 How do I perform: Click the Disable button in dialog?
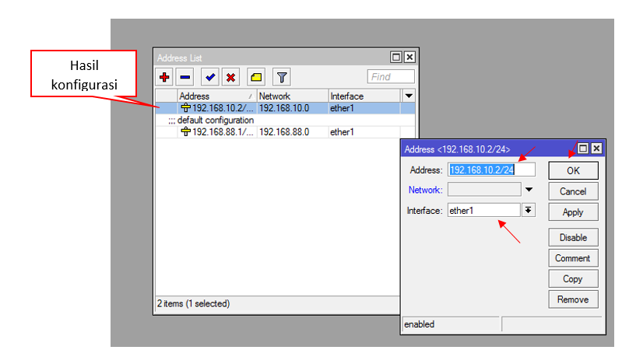(573, 237)
